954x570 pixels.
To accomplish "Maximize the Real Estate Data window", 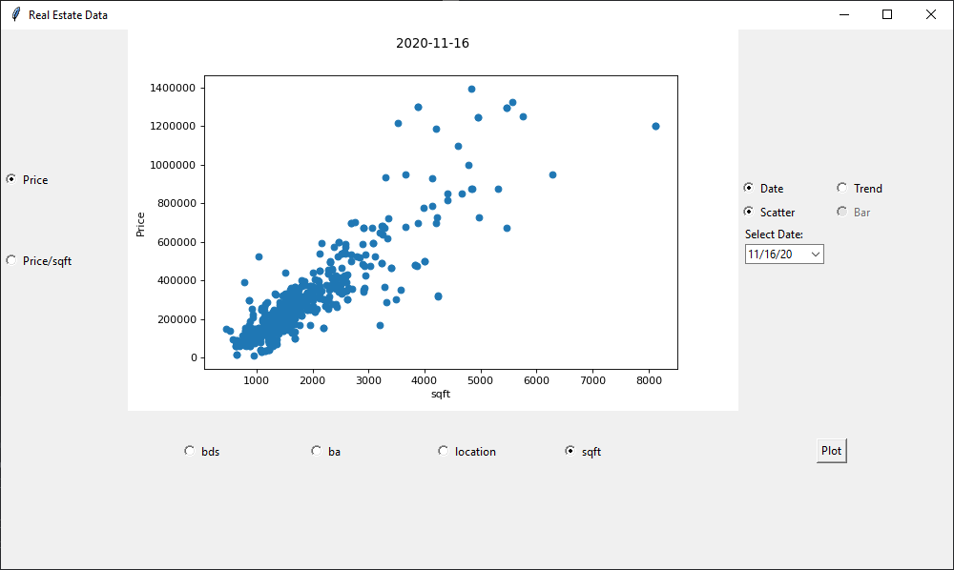I will pos(887,14).
